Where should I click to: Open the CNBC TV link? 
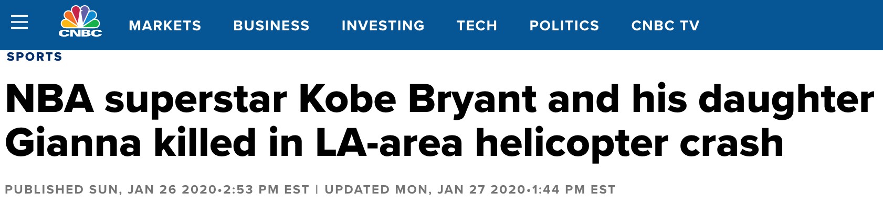tap(665, 26)
